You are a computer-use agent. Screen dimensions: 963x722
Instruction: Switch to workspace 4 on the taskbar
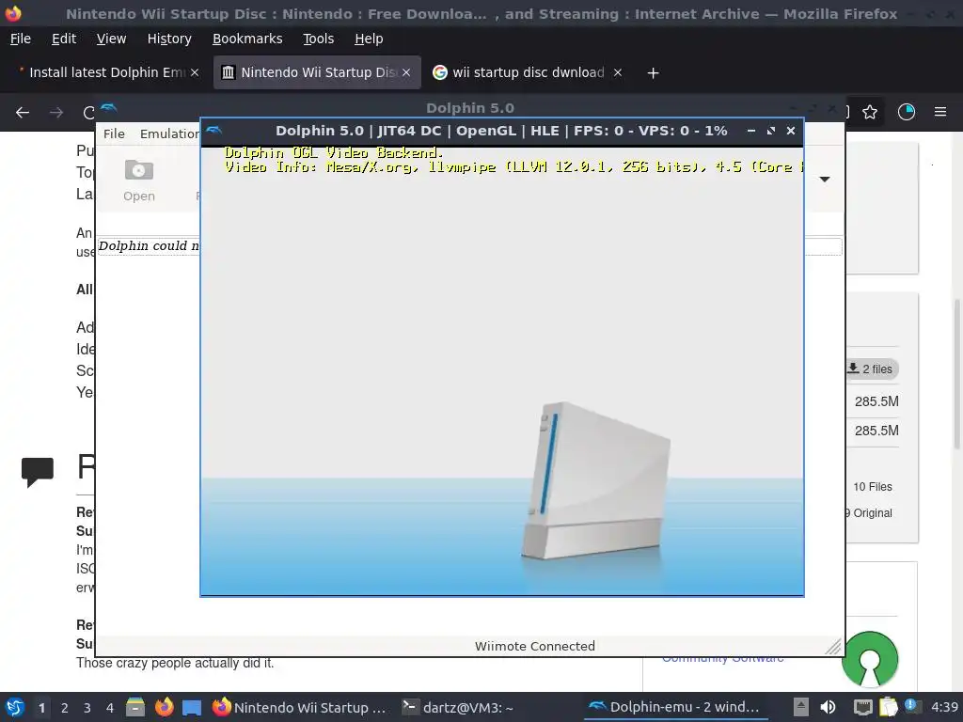click(x=110, y=708)
